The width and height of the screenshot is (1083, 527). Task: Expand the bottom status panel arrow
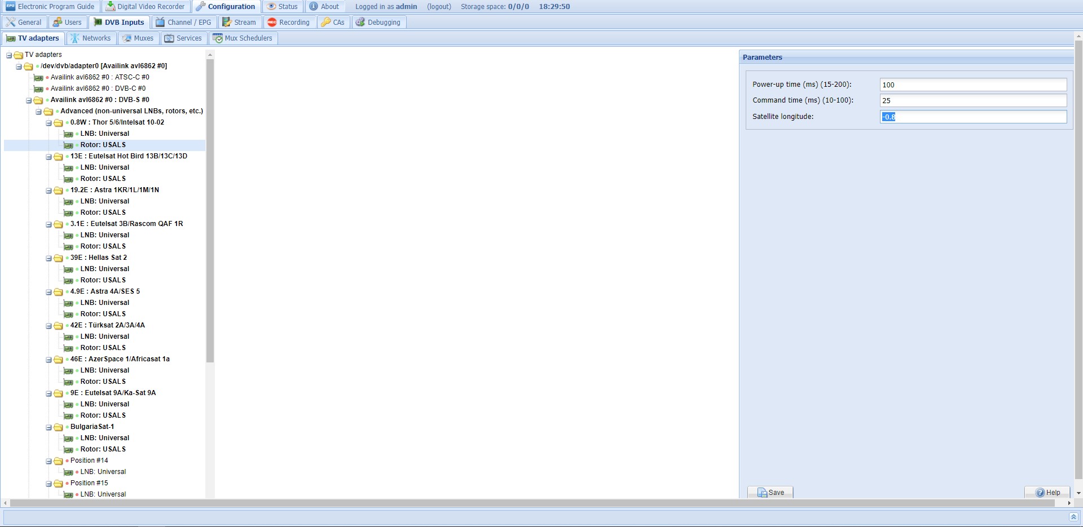1073,517
